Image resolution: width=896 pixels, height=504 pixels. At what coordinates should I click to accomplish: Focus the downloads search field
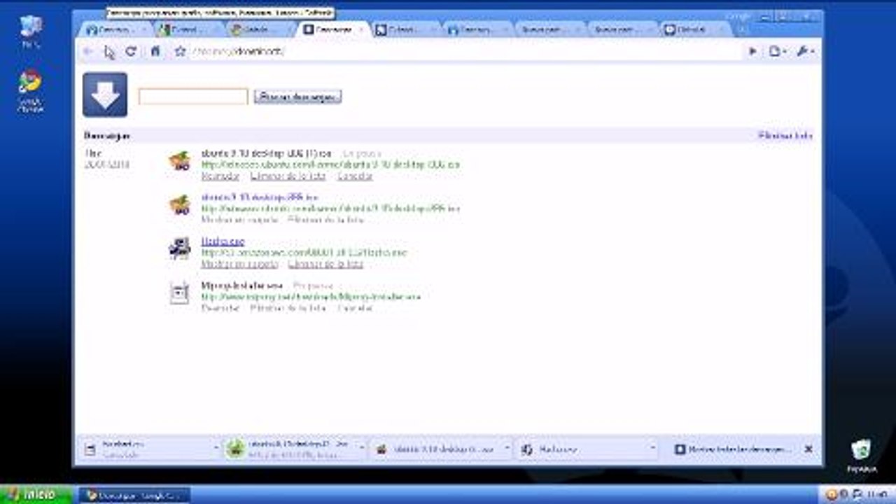(x=193, y=97)
